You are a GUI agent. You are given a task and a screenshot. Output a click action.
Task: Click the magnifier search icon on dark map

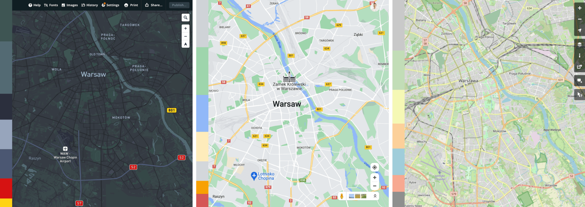pyautogui.click(x=185, y=18)
